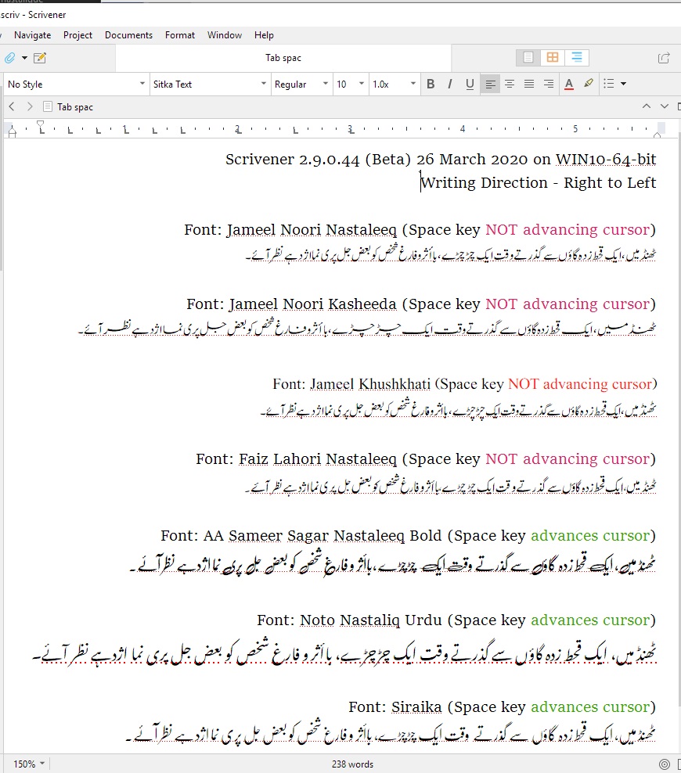The height and width of the screenshot is (773, 681).
Task: Click the Scrivener 2.9.0.44 (Beta) heading line
Action: 441,160
